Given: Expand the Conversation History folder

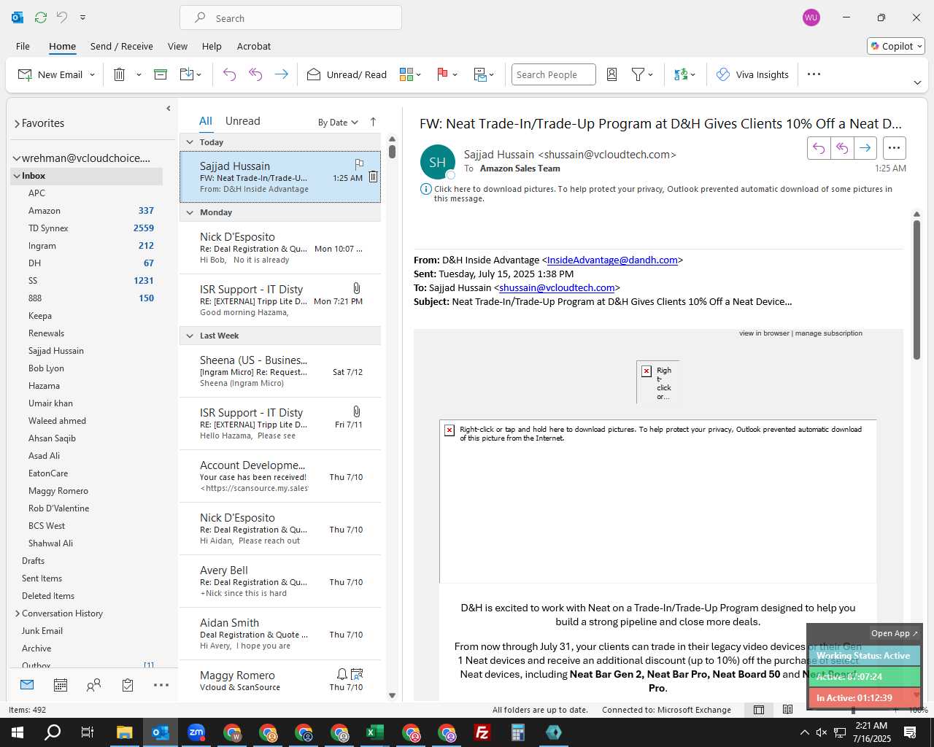Looking at the screenshot, I should tap(18, 614).
